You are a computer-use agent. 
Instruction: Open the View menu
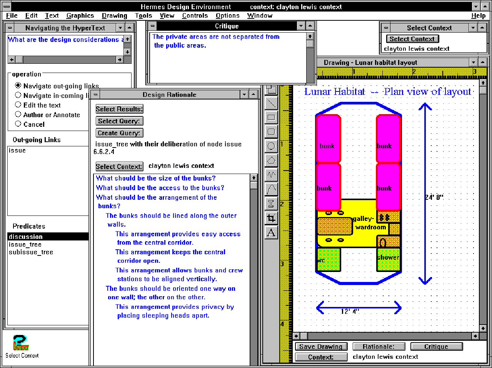tap(167, 15)
